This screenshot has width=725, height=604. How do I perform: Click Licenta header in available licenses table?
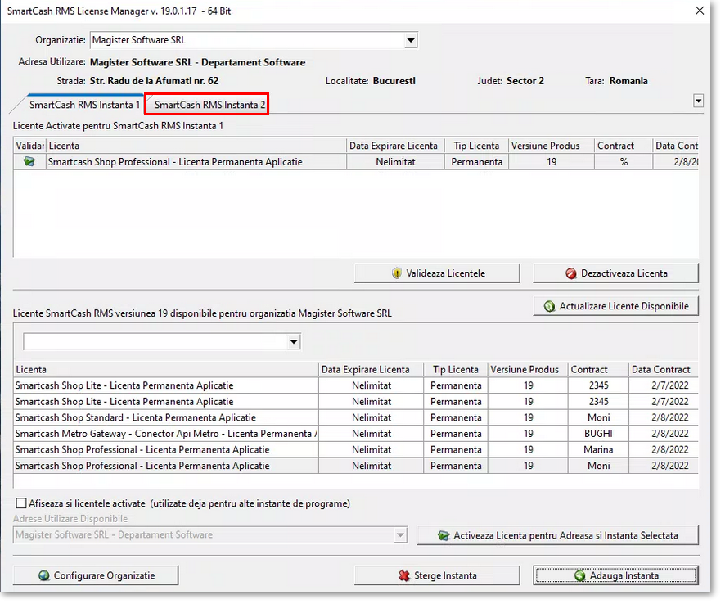tap(166, 370)
